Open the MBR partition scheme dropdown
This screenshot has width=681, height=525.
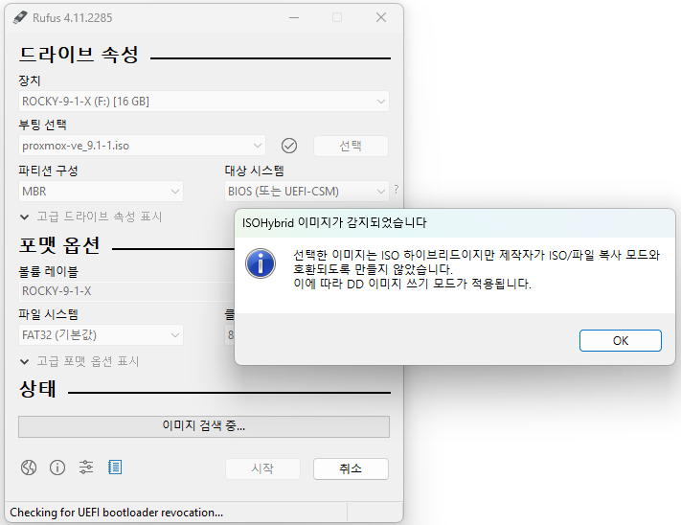pos(101,192)
